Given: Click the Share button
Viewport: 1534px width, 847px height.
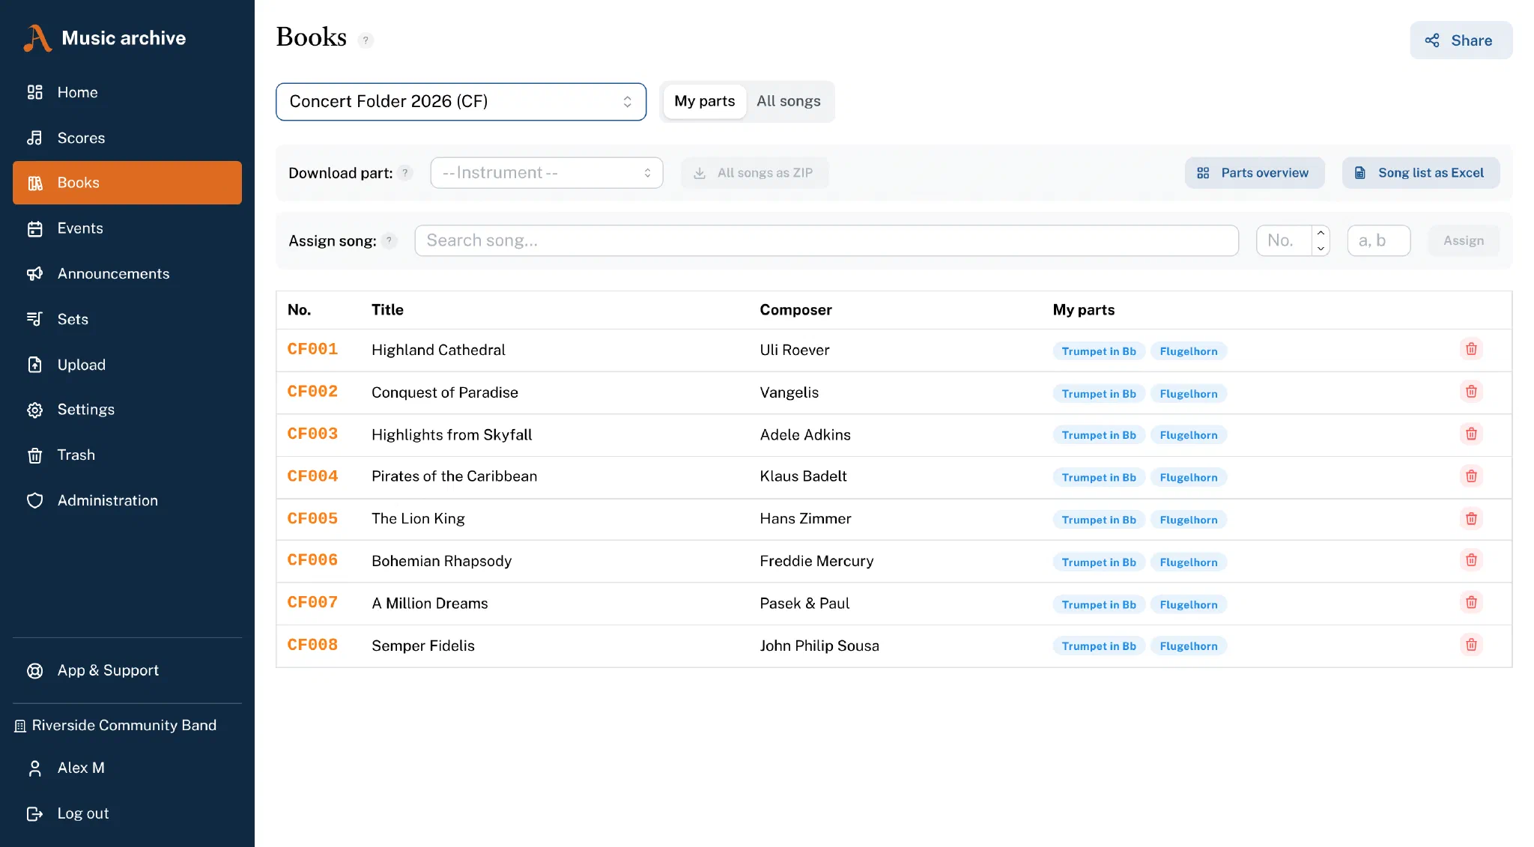Looking at the screenshot, I should point(1461,40).
